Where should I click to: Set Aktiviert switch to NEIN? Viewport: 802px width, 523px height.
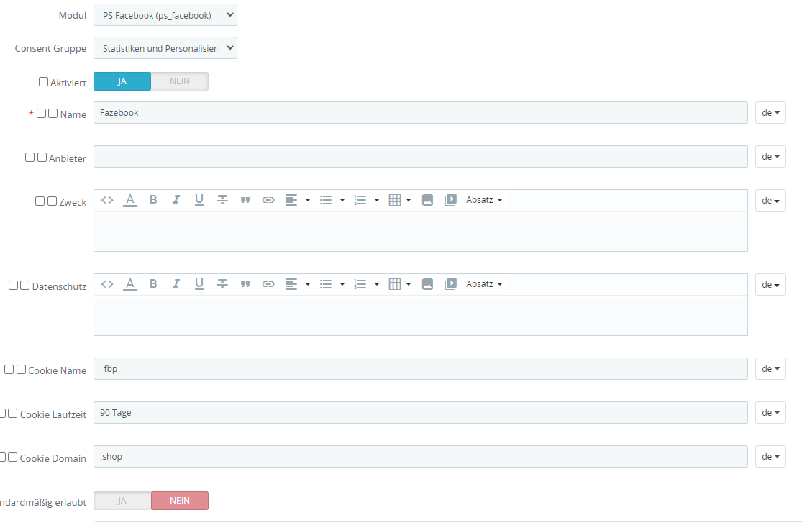pyautogui.click(x=180, y=81)
